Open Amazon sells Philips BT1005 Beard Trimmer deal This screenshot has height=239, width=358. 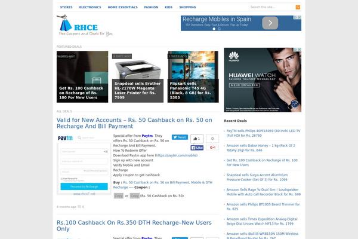click(x=263, y=206)
